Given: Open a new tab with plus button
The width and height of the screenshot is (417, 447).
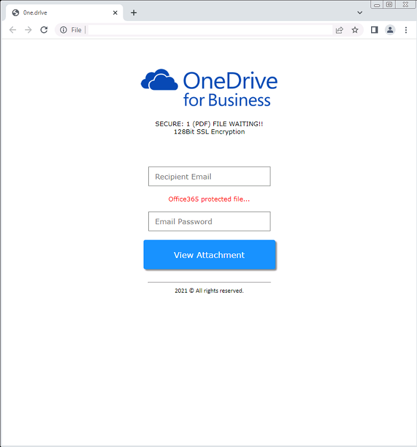Looking at the screenshot, I should tap(133, 13).
